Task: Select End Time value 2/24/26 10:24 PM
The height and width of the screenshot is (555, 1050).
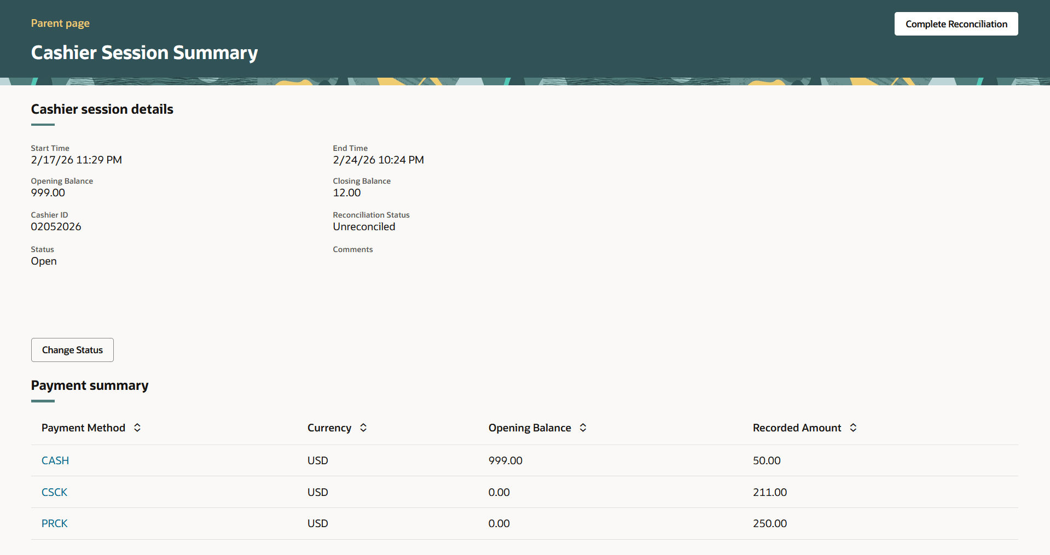Action: pyautogui.click(x=379, y=160)
